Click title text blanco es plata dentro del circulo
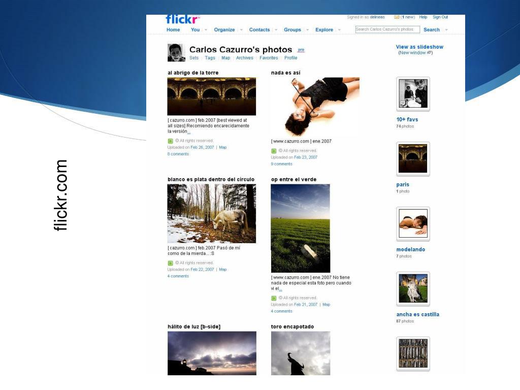The width and height of the screenshot is (520, 390). tap(211, 179)
